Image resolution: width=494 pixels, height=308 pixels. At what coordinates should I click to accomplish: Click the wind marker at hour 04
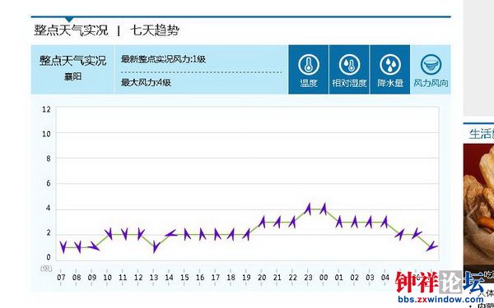point(384,222)
